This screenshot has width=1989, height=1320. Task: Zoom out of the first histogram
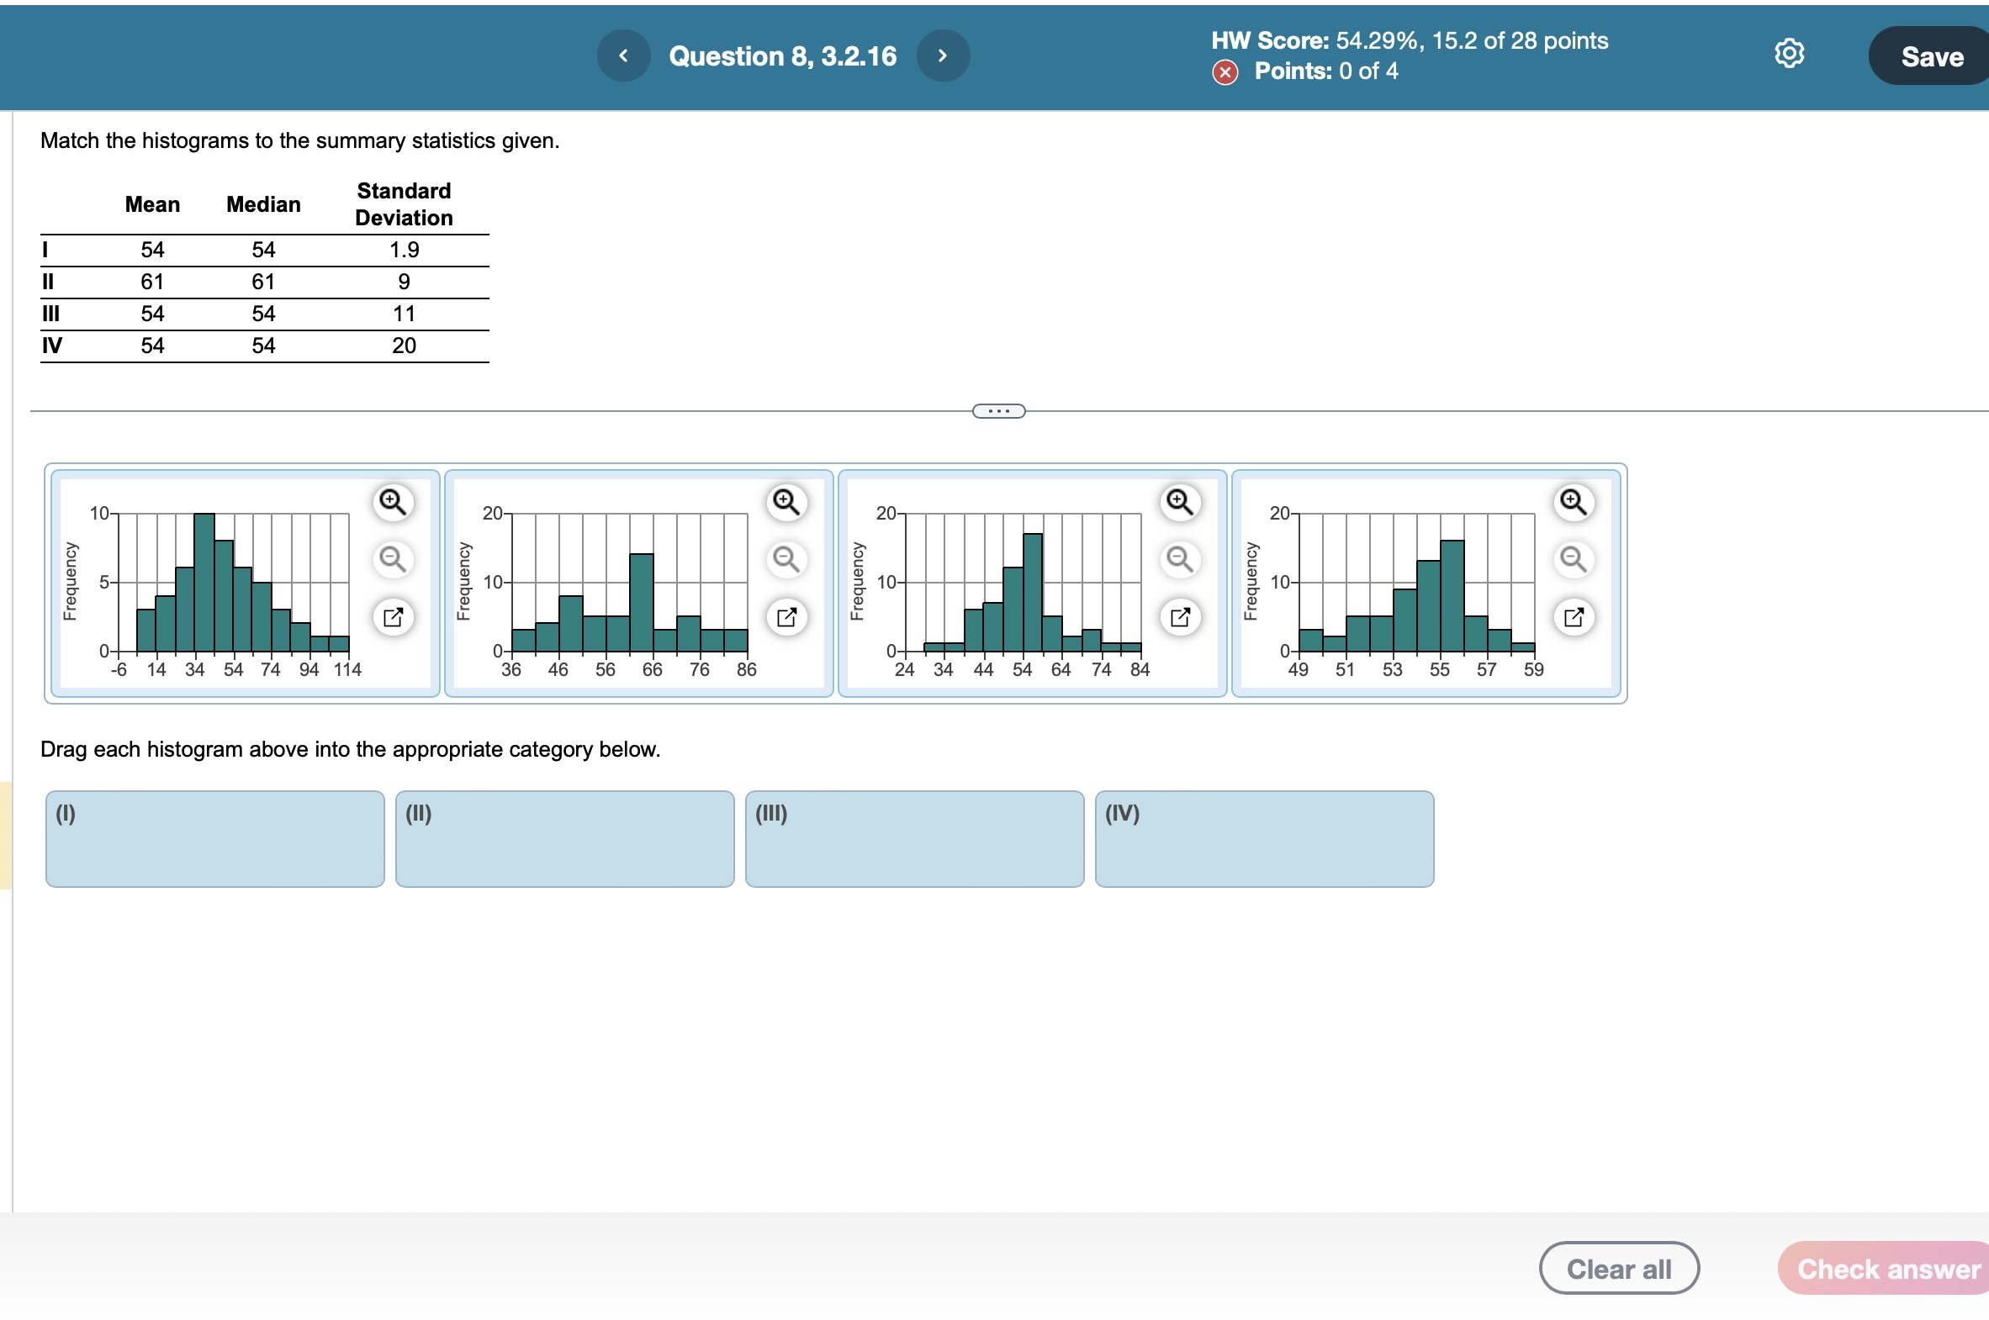coord(393,559)
